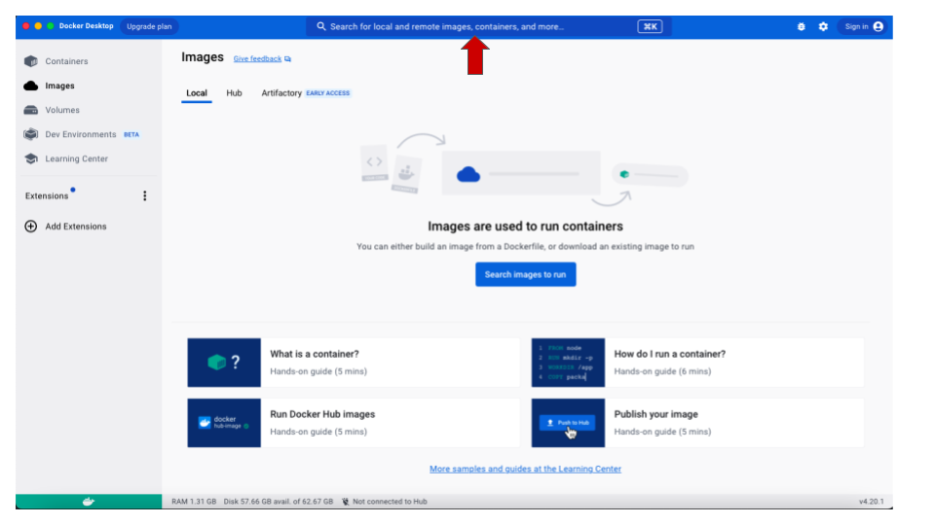Click the EARLY ACCESS badge
The height and width of the screenshot is (525, 935).
click(x=328, y=93)
